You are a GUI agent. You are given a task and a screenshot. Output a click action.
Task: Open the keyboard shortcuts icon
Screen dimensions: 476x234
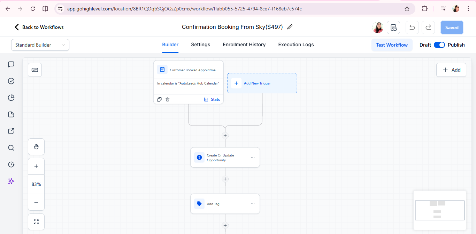coord(35,70)
